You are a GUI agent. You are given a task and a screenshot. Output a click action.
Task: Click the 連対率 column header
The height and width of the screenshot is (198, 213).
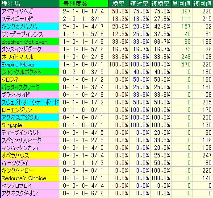(140, 4)
